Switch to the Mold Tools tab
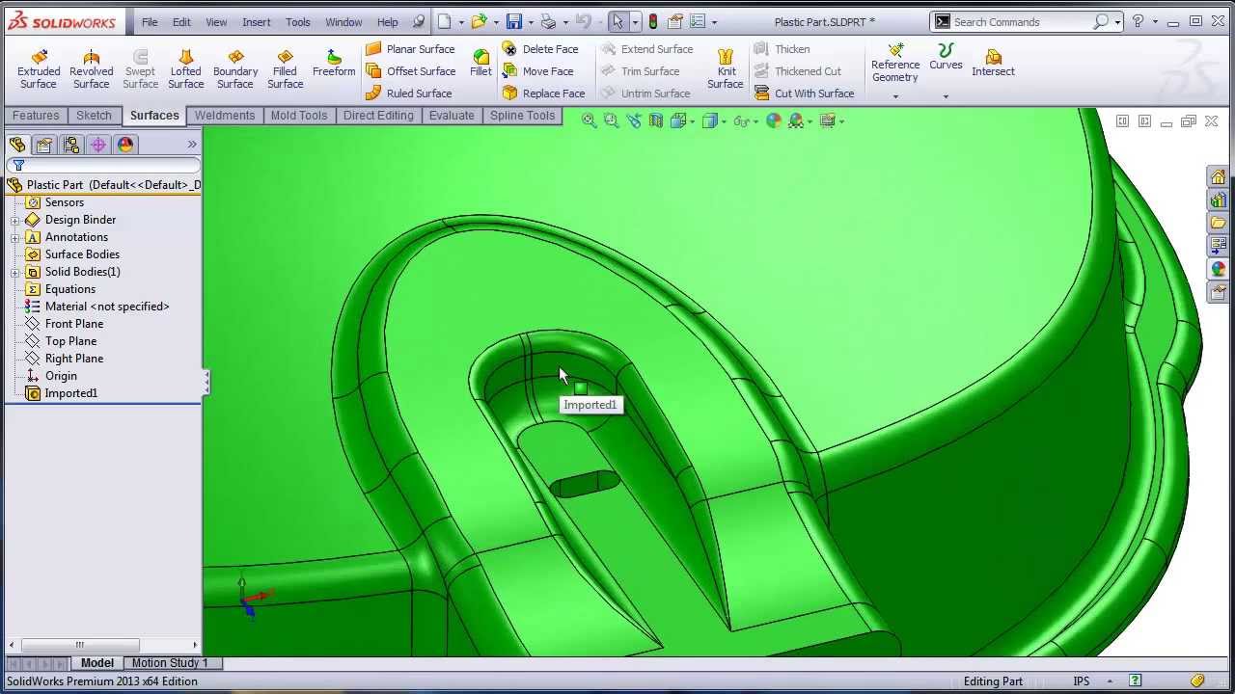1235x694 pixels. point(299,116)
